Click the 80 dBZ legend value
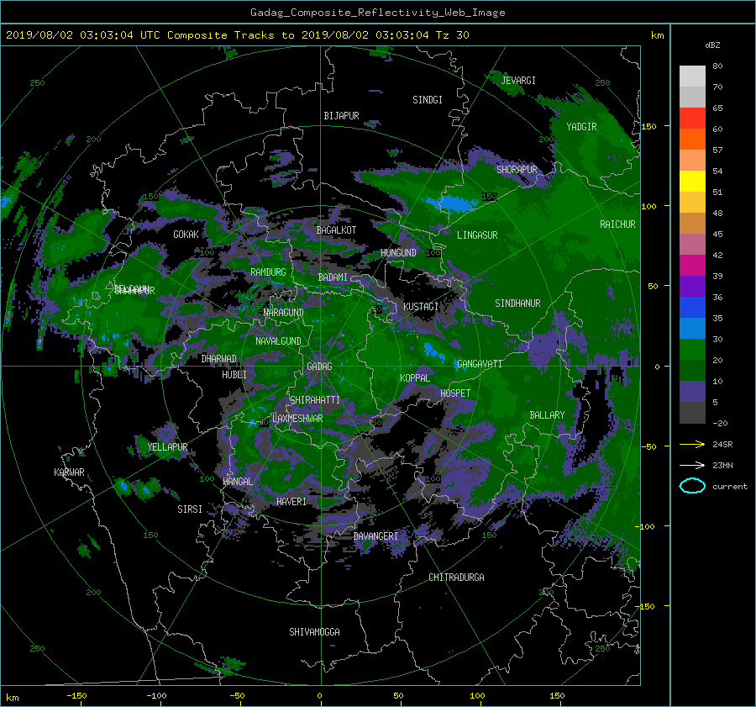 pos(717,66)
